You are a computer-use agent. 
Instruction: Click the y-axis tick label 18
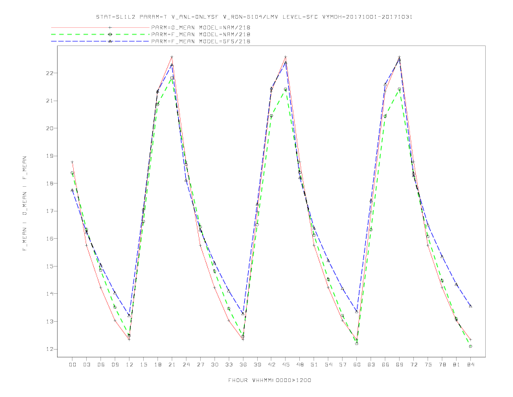(50, 184)
